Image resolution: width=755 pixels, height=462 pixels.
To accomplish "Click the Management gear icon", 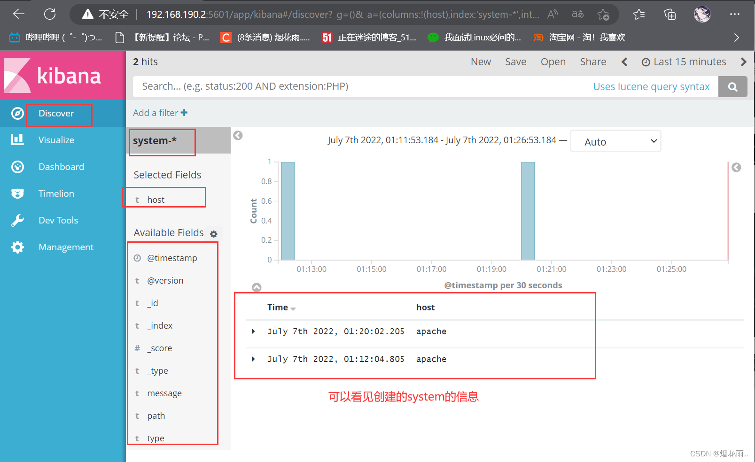I will click(17, 247).
